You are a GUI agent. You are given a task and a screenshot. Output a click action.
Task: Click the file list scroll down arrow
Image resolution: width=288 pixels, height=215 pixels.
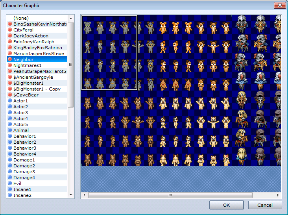[71, 195]
